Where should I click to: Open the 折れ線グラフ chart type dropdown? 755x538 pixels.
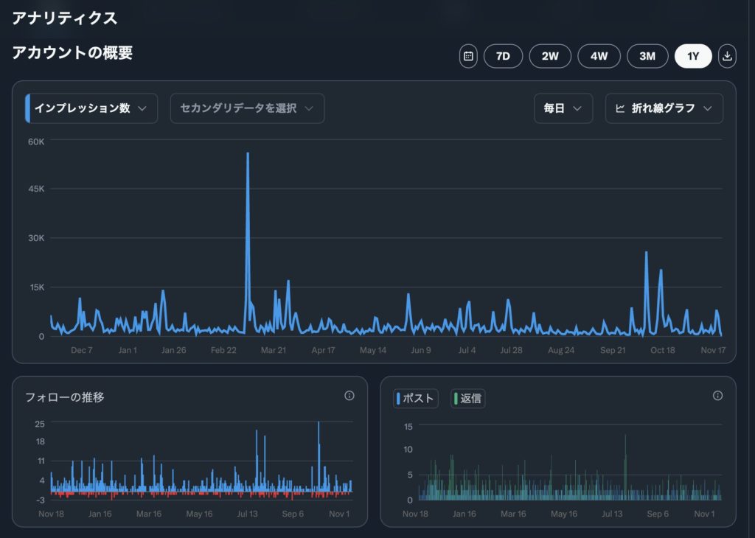point(663,108)
